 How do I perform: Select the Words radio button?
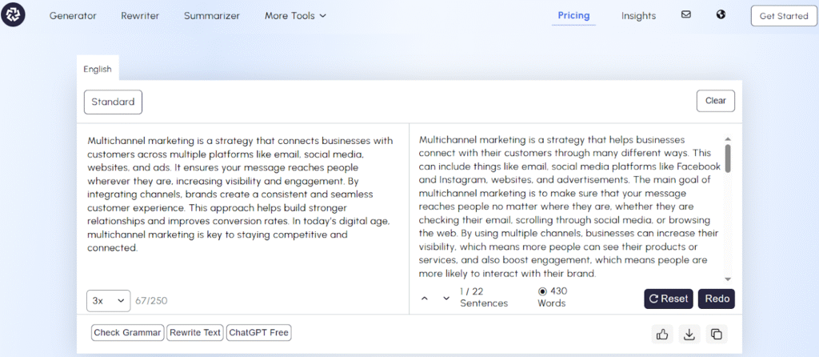click(x=542, y=291)
